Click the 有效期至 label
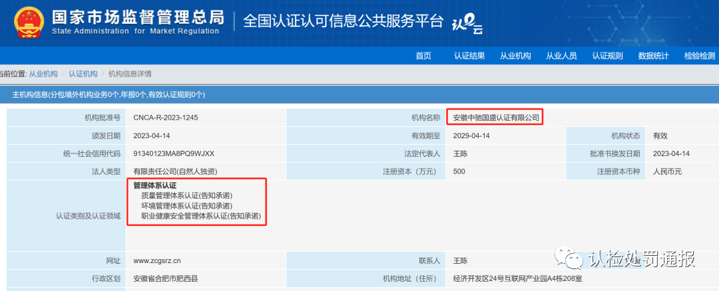This screenshot has width=719, height=291. (x=426, y=136)
